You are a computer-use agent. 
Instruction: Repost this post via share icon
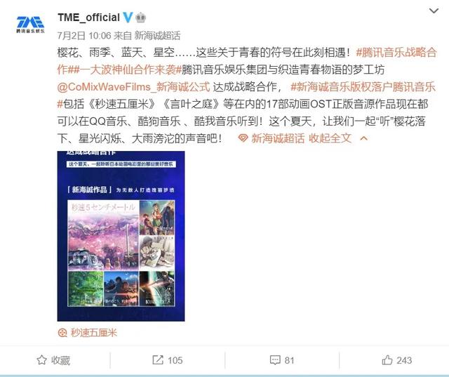click(x=168, y=360)
